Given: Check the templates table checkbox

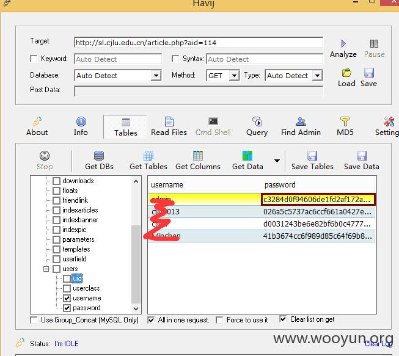Looking at the screenshot, I should [x=56, y=250].
